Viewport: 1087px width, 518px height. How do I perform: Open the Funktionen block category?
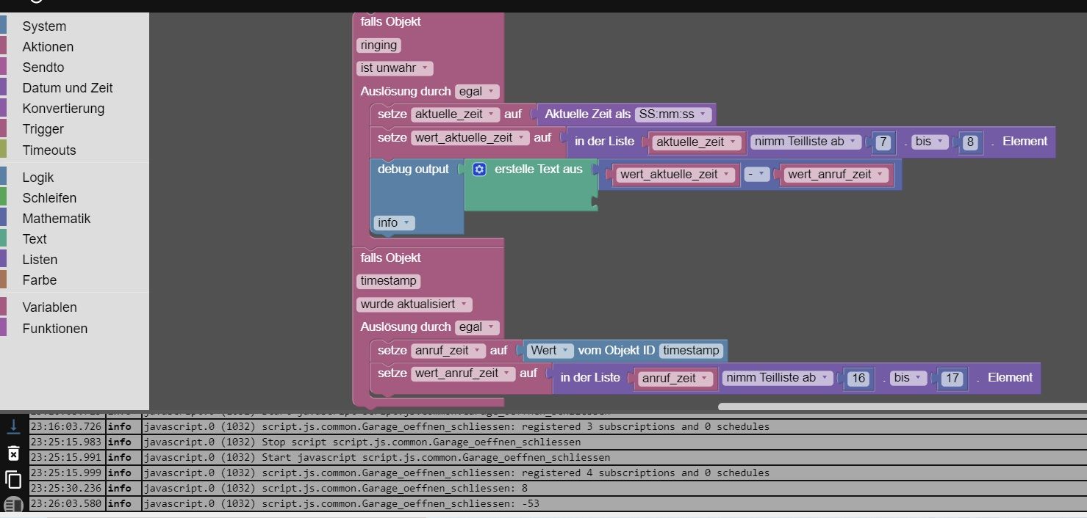(55, 329)
